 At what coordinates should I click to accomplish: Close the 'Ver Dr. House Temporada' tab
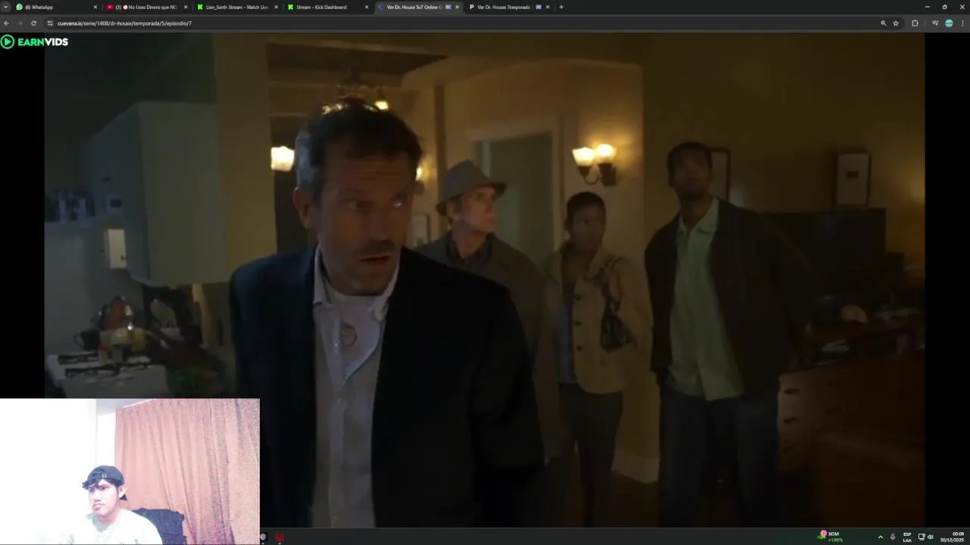(547, 7)
